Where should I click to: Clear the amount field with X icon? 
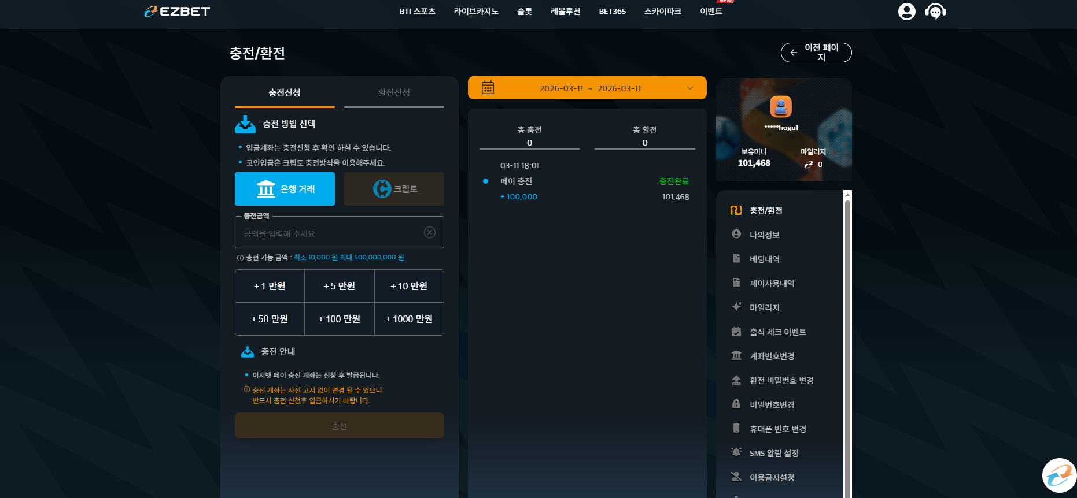[x=430, y=232]
